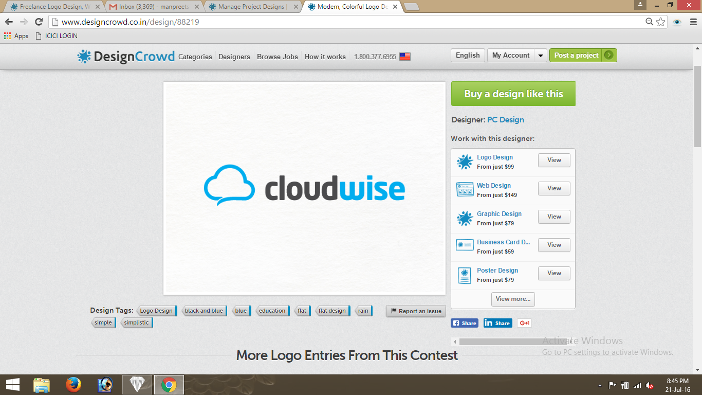
Task: Click Buy a design like this
Action: tap(513, 94)
